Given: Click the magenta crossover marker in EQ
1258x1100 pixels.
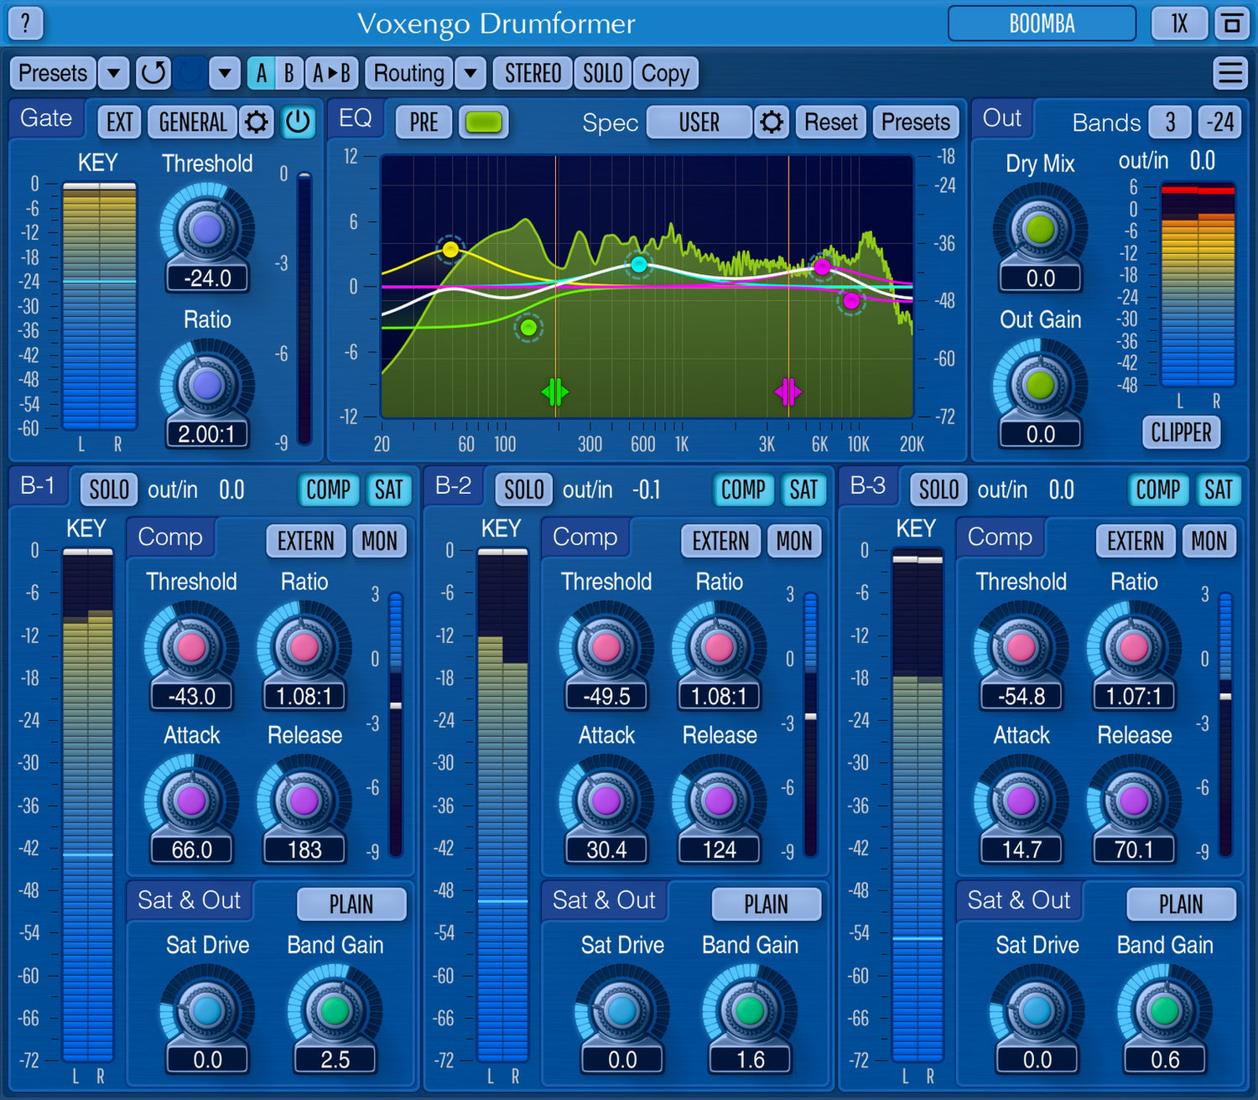Looking at the screenshot, I should (788, 392).
